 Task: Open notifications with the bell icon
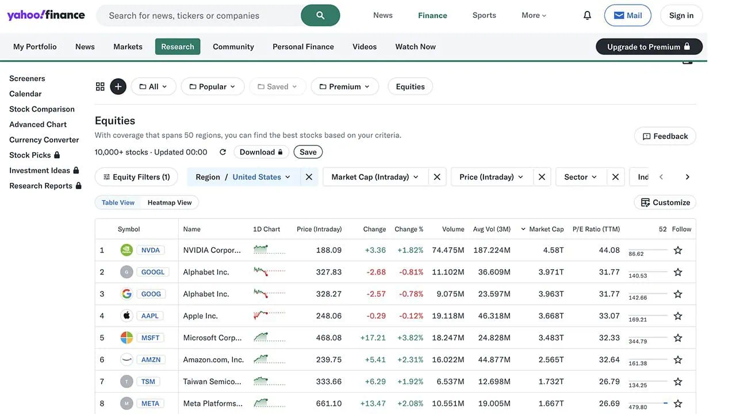586,14
